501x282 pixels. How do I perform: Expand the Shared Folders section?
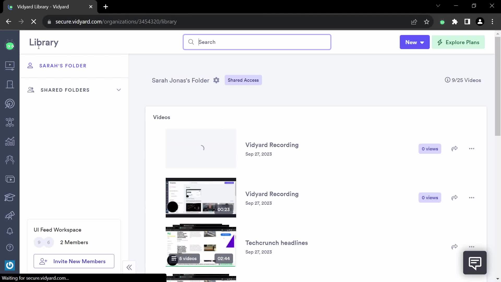[74, 90]
